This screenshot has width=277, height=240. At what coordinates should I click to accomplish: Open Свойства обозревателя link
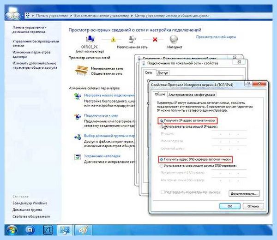click(31, 216)
